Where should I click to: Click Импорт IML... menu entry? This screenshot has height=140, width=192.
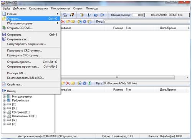pos(31,73)
